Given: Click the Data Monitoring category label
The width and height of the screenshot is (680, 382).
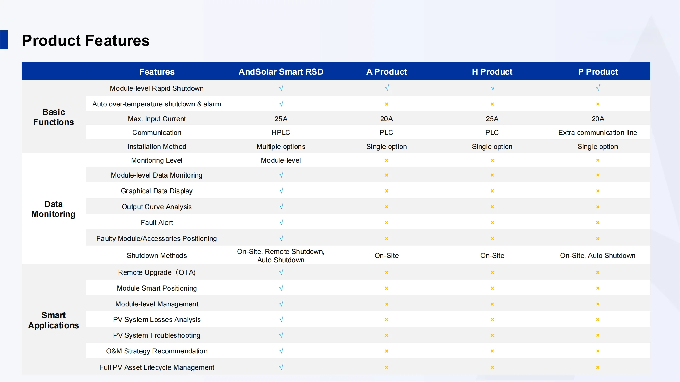Looking at the screenshot, I should point(54,209).
